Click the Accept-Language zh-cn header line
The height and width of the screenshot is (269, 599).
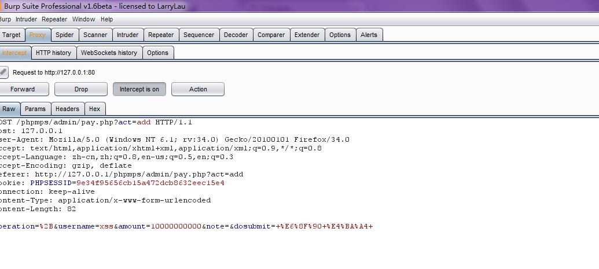pos(116,157)
